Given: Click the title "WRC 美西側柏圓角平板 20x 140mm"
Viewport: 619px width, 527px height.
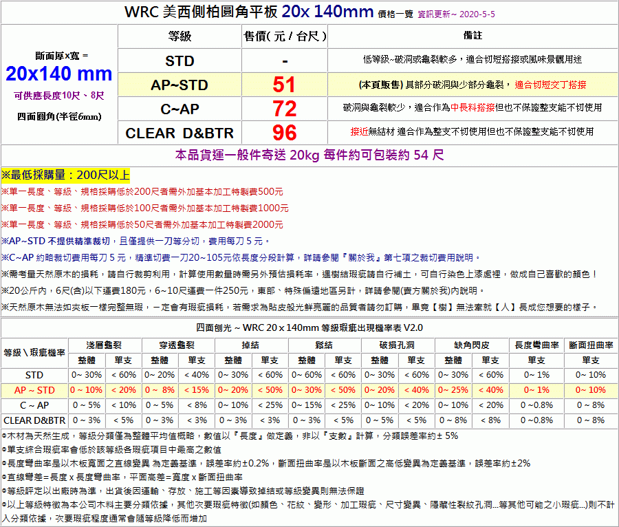Looking at the screenshot, I should tap(249, 12).
